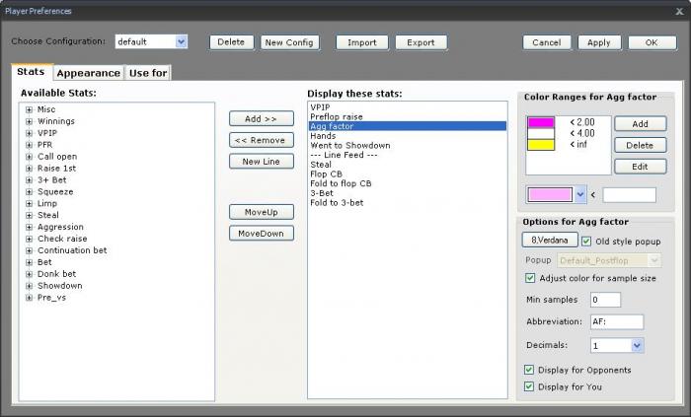Add a new color range
Image resolution: width=691 pixels, height=417 pixels.
coord(641,124)
